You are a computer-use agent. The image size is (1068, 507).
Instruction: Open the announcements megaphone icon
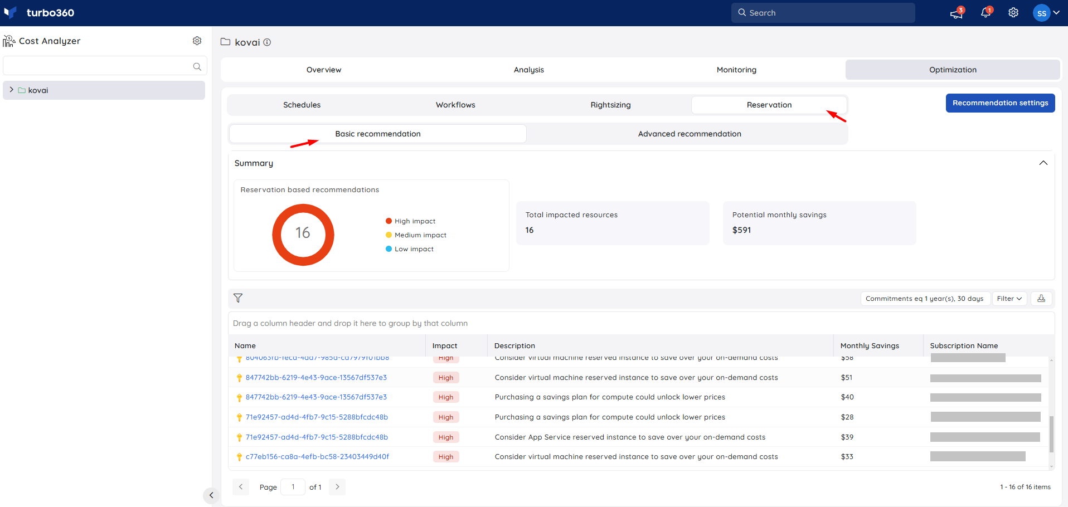(957, 13)
